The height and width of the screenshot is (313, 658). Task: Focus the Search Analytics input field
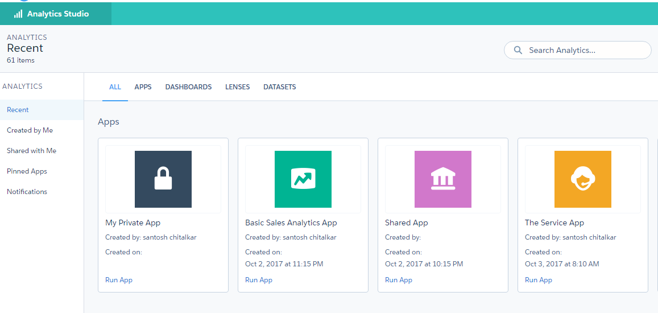click(583, 50)
